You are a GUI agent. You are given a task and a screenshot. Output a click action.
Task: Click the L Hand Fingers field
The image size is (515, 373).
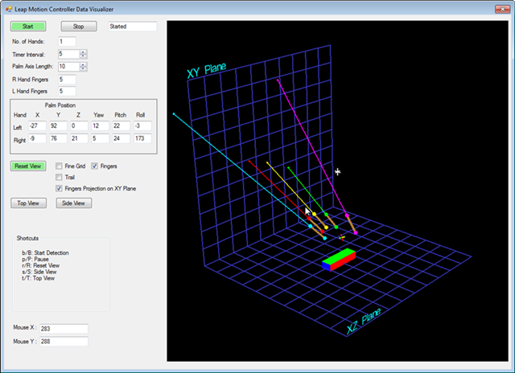coord(67,91)
